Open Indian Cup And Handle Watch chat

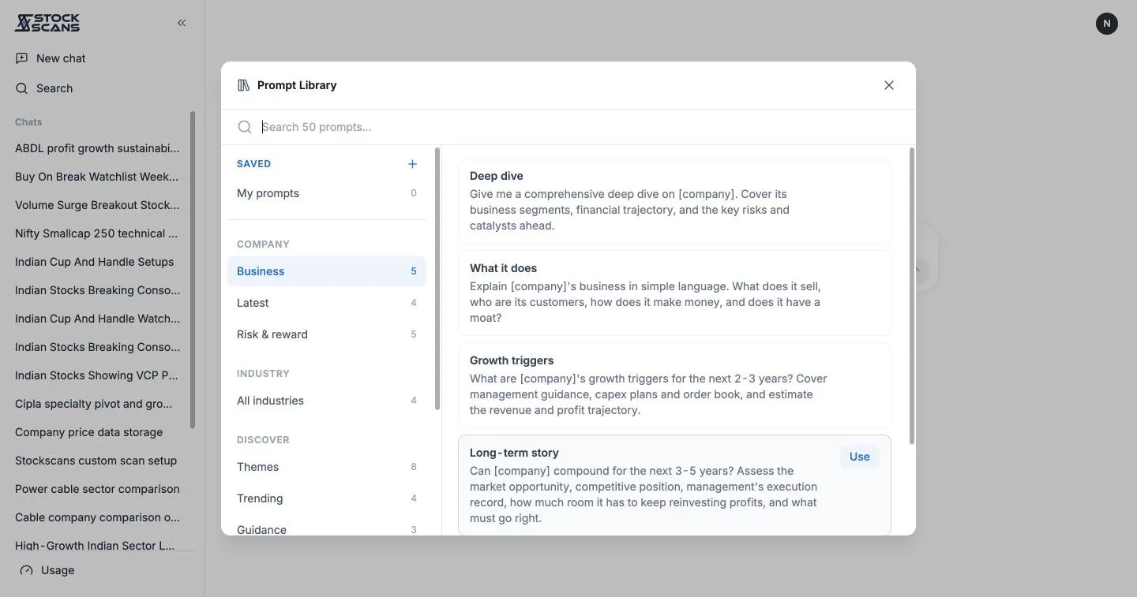[98, 319]
